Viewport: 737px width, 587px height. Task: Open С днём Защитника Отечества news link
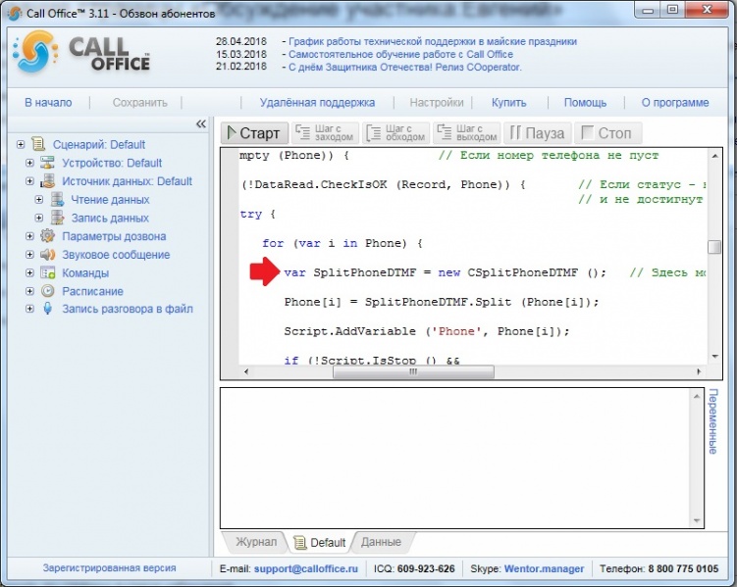point(404,67)
